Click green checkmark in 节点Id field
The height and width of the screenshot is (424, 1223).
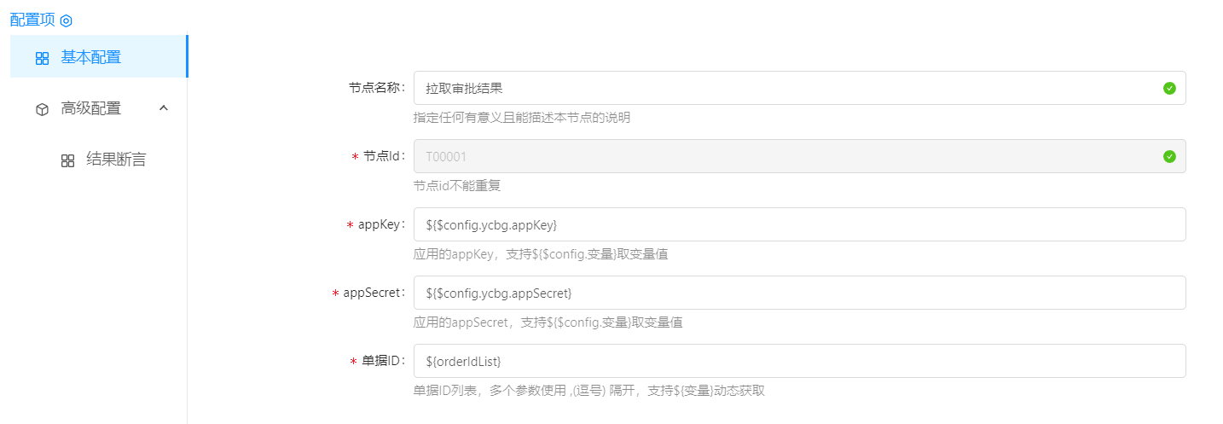(x=1169, y=156)
